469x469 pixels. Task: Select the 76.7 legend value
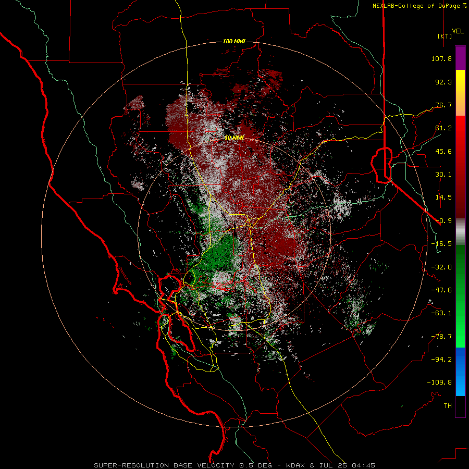tap(443, 105)
